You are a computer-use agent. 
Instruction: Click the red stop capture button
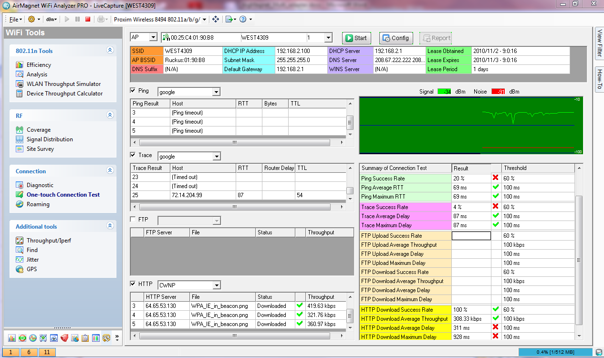tap(88, 19)
